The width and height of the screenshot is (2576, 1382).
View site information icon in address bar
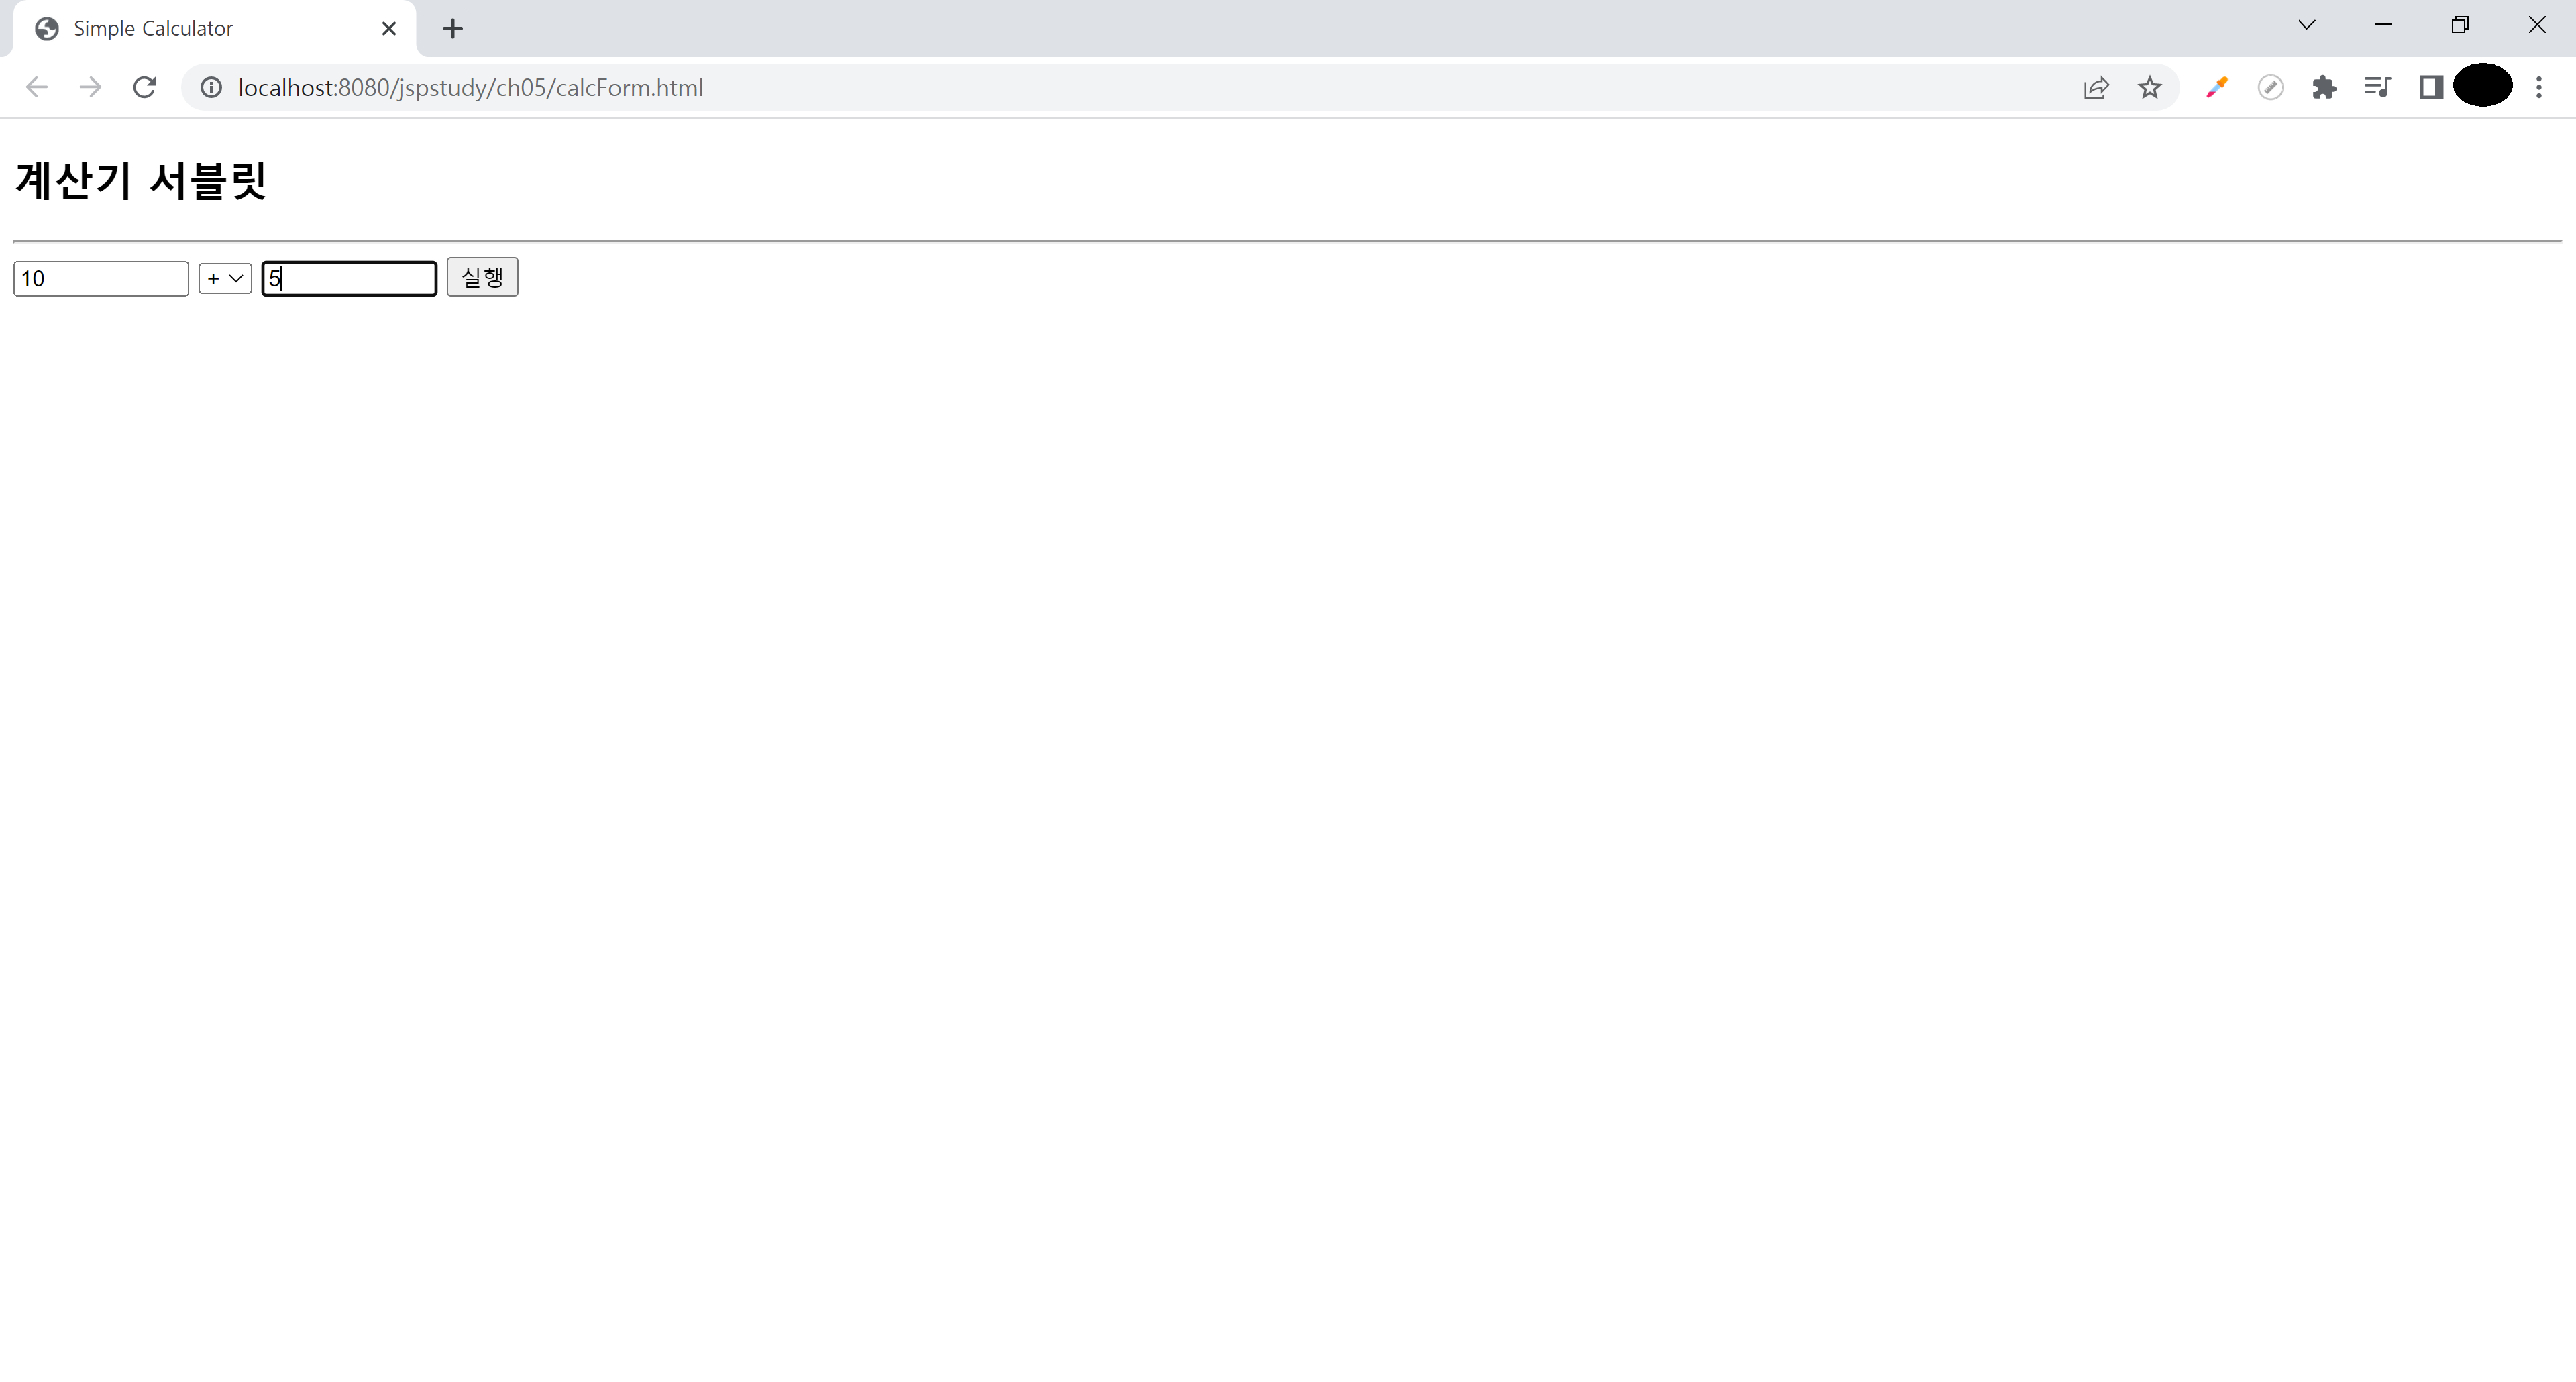[x=211, y=87]
